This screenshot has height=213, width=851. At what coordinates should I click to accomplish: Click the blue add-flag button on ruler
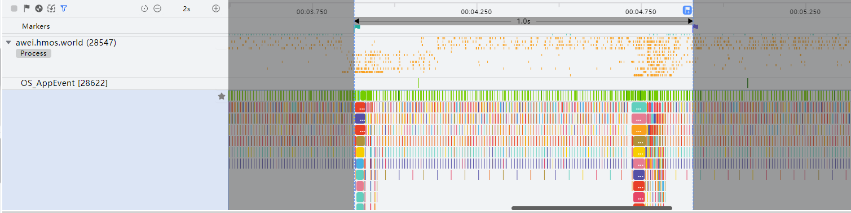(x=687, y=10)
